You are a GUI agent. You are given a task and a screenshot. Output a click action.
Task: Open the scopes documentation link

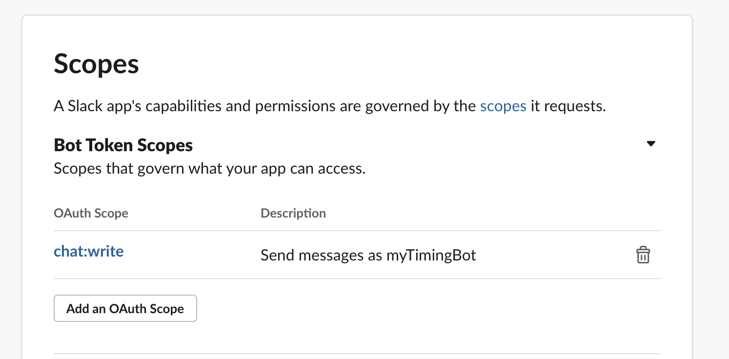[503, 106]
